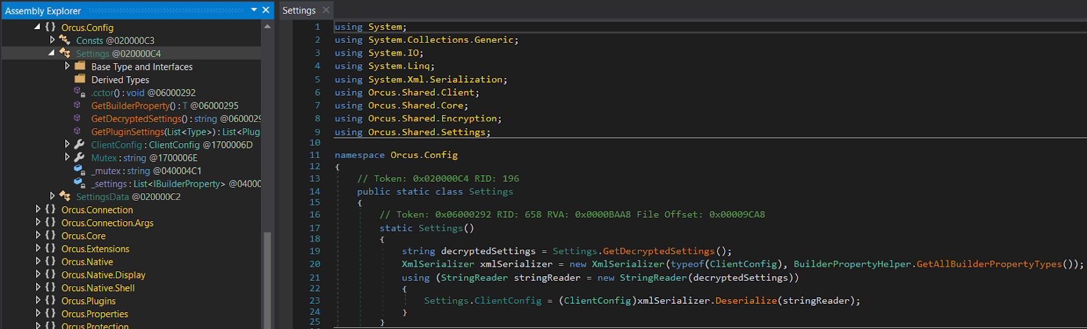This screenshot has height=329, width=1087.
Task: Select the _settings field in tree
Action: point(176,184)
